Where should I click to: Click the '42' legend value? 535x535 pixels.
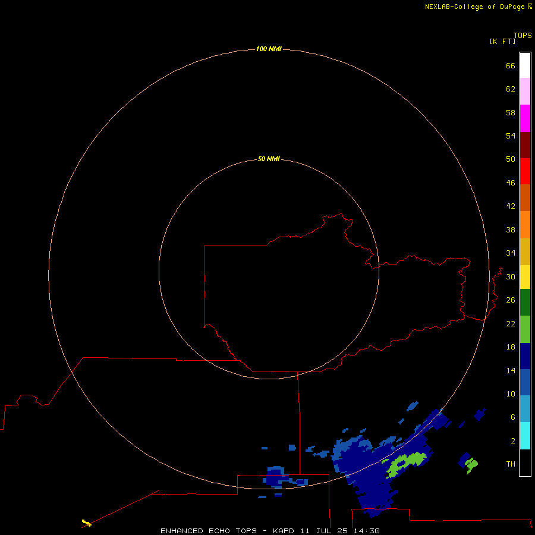(x=511, y=206)
